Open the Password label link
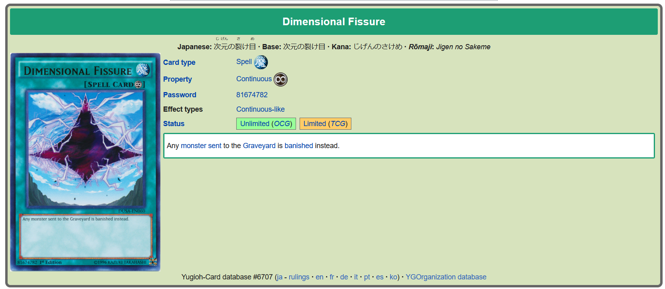The image size is (665, 289). 180,95
